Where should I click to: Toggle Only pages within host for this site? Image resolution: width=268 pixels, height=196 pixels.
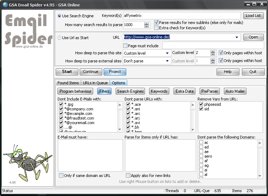coord(221,53)
